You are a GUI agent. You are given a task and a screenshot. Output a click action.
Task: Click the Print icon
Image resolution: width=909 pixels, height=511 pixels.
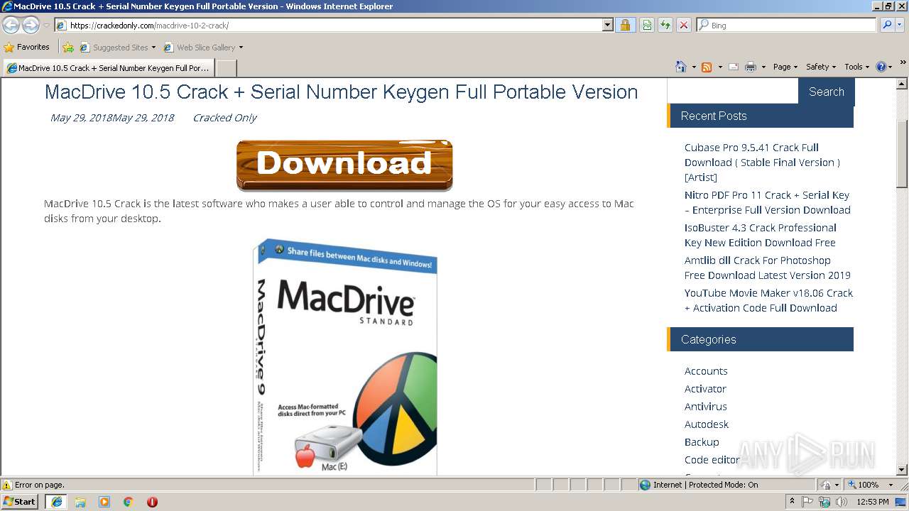click(751, 67)
